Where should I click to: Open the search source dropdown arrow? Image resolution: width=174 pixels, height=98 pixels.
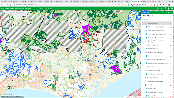pyautogui.click(x=7, y=12)
